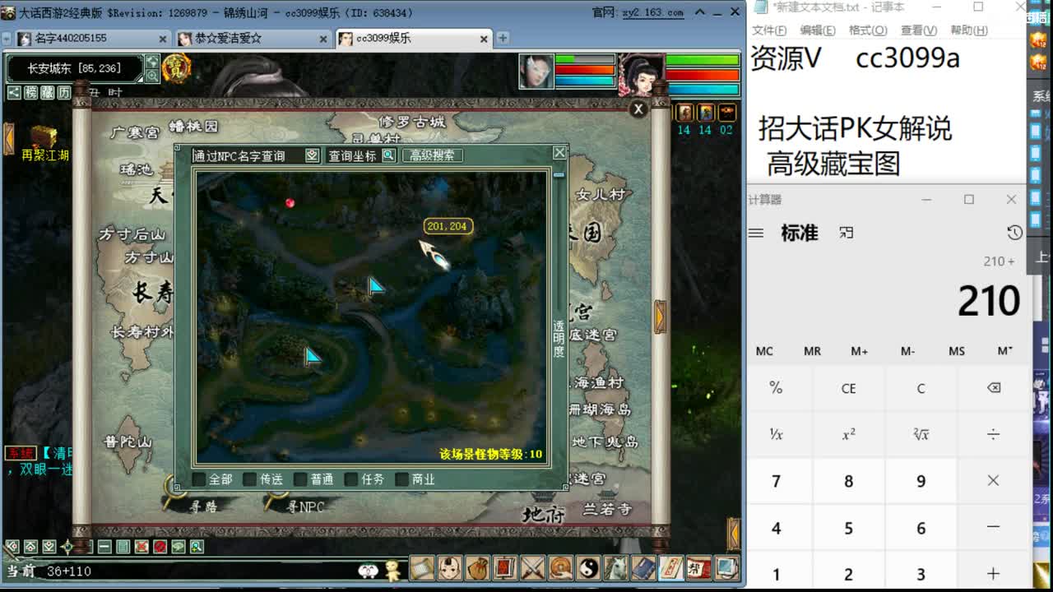The image size is (1053, 592).
Task: Click the compass star icon in chat toolbar
Action: tap(67, 547)
